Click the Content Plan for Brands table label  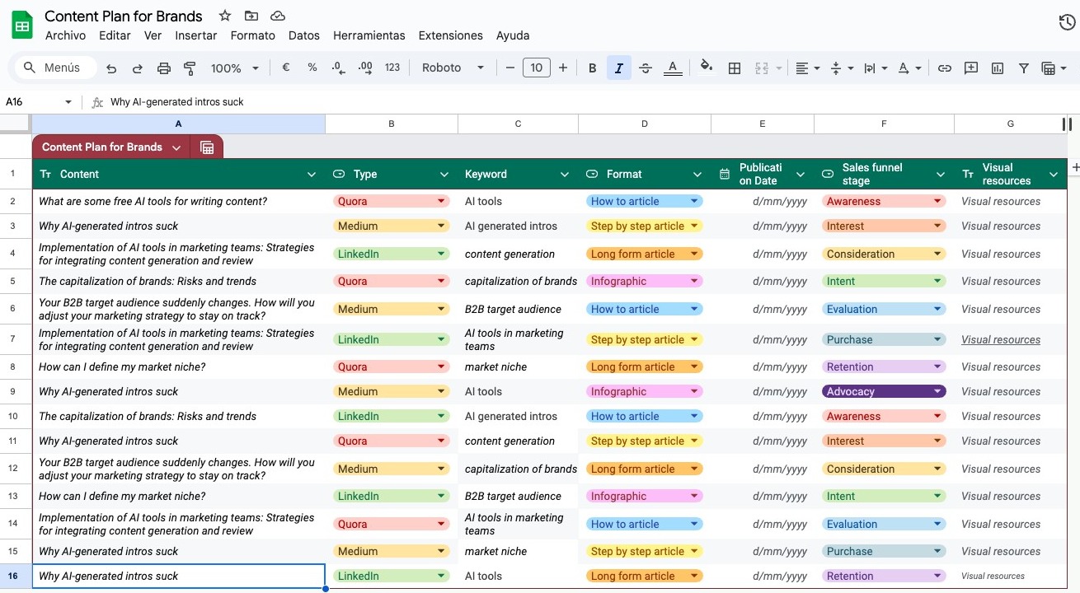pos(102,147)
